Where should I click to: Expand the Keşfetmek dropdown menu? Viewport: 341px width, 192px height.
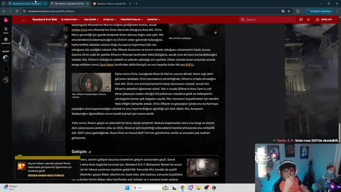(x=70, y=19)
